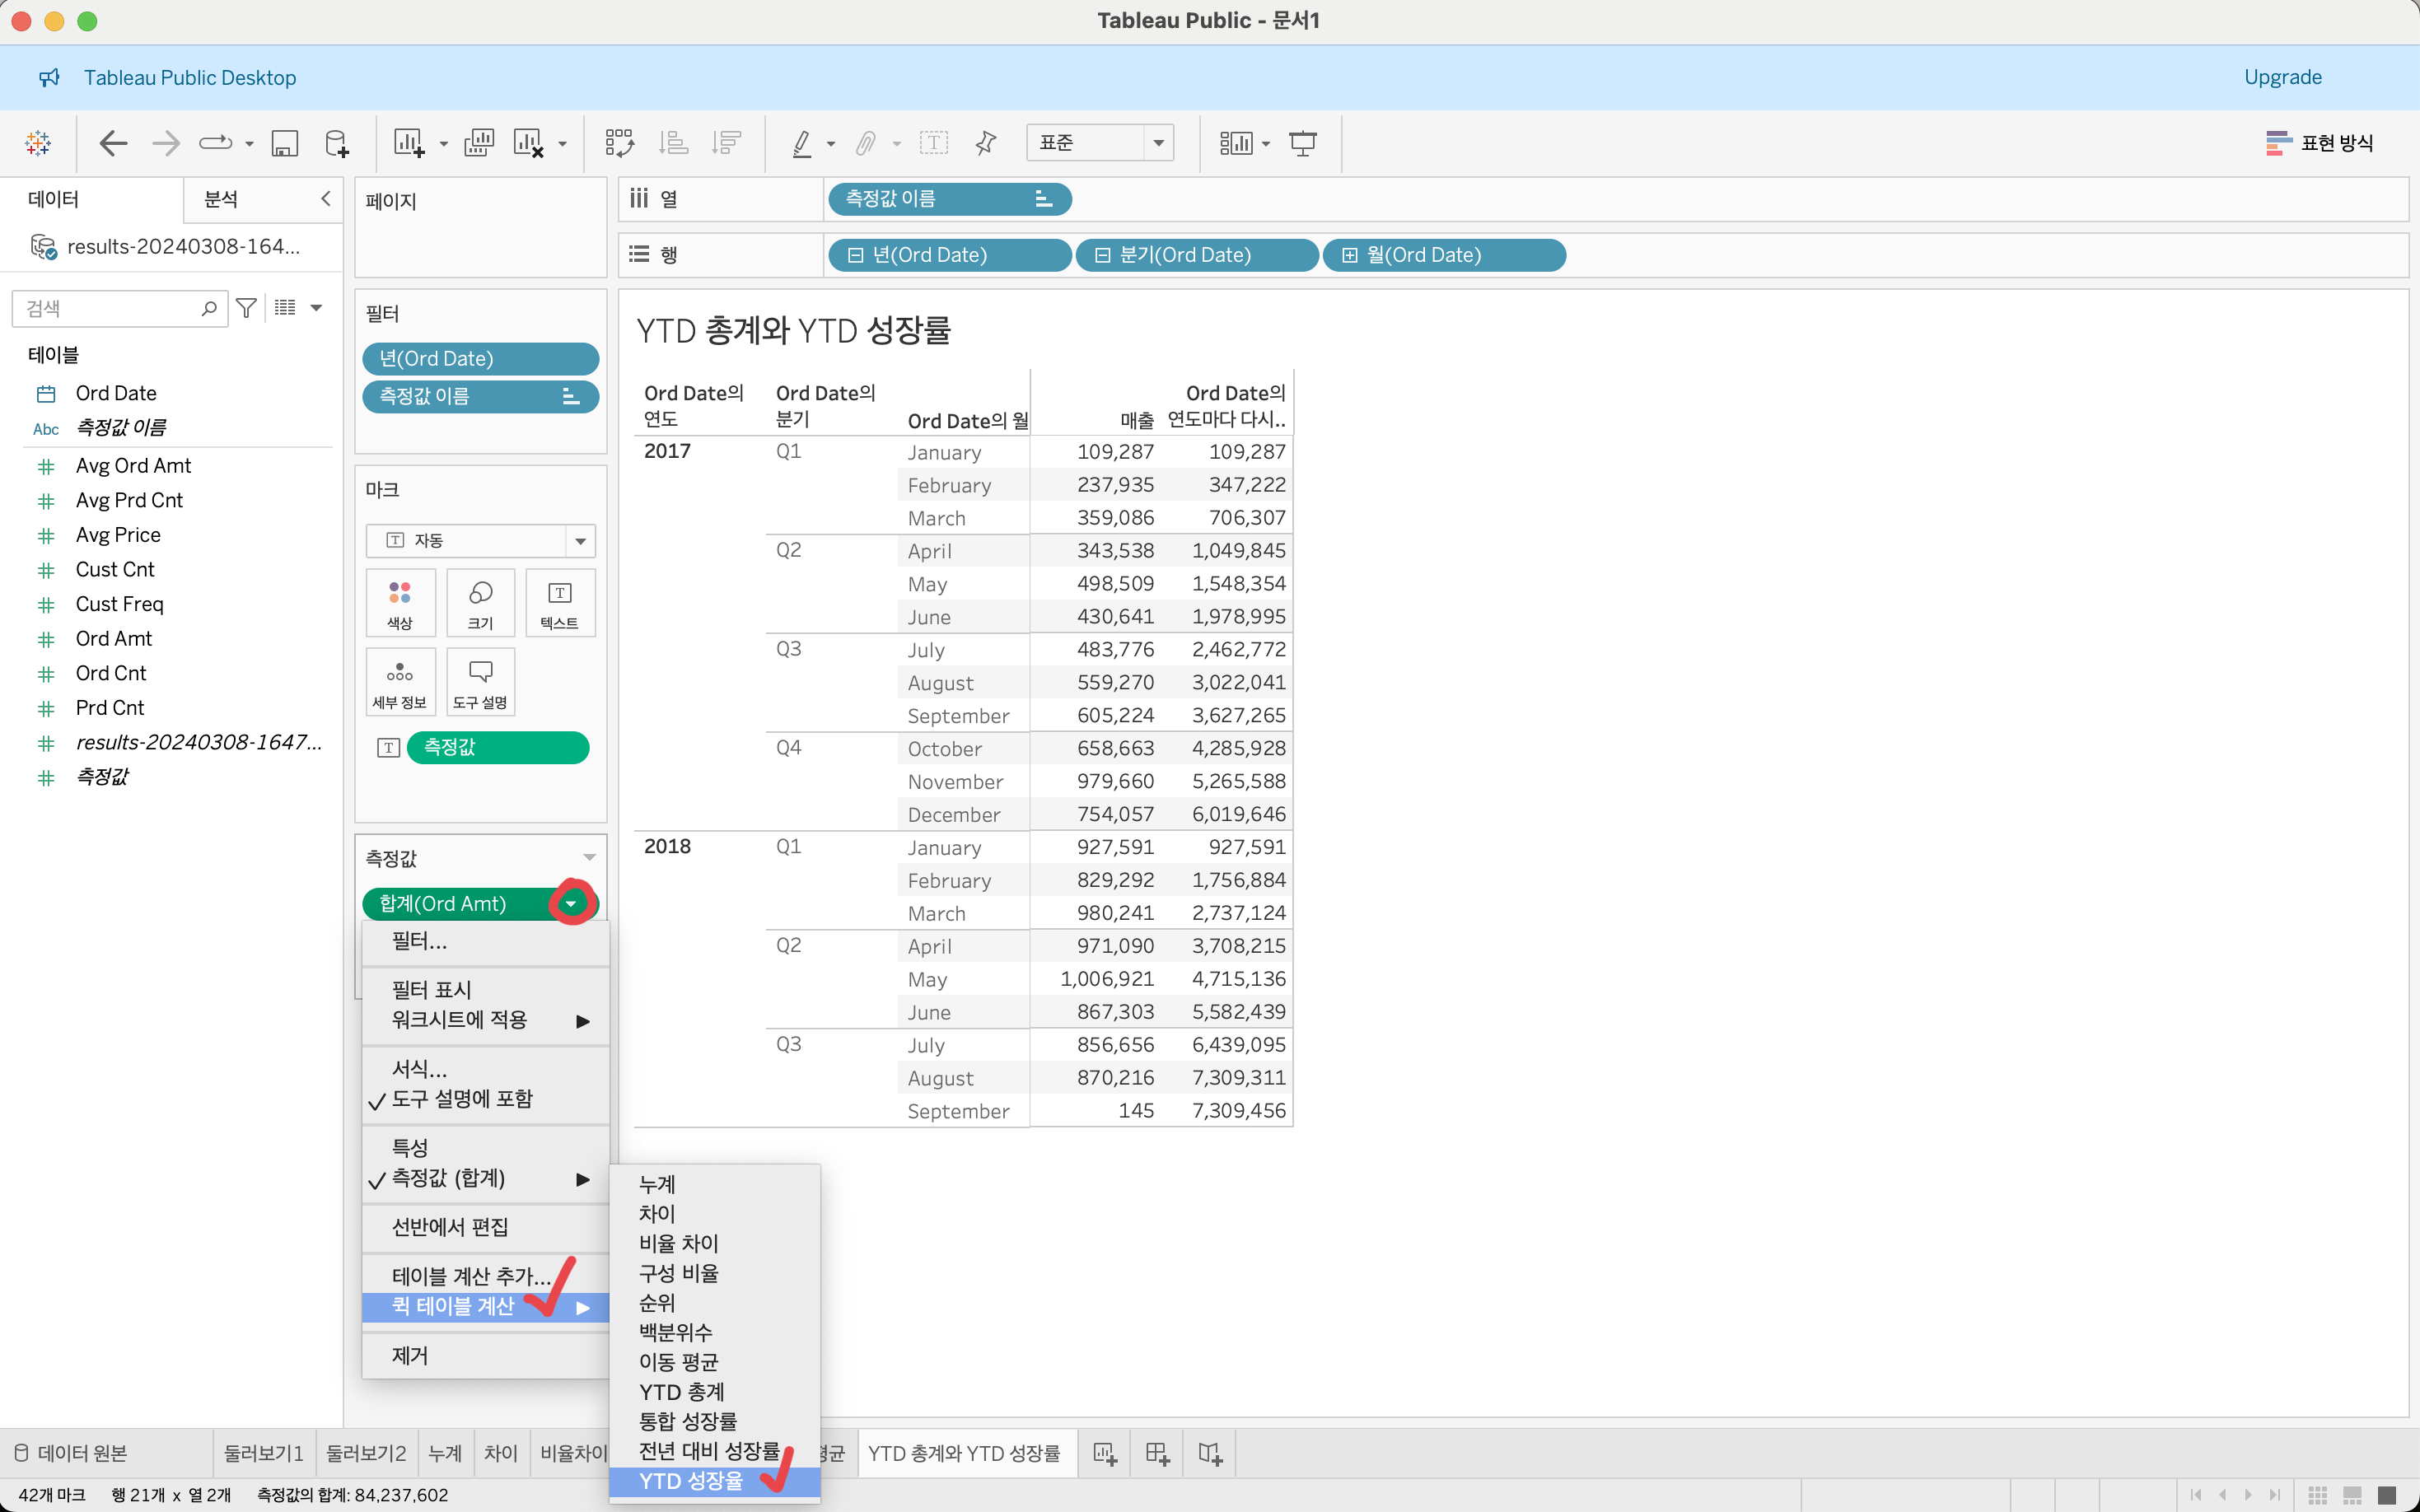Collapse the Quarter(Ord Date) pill in Rows
2420x1512 pixels.
[x=1102, y=255]
